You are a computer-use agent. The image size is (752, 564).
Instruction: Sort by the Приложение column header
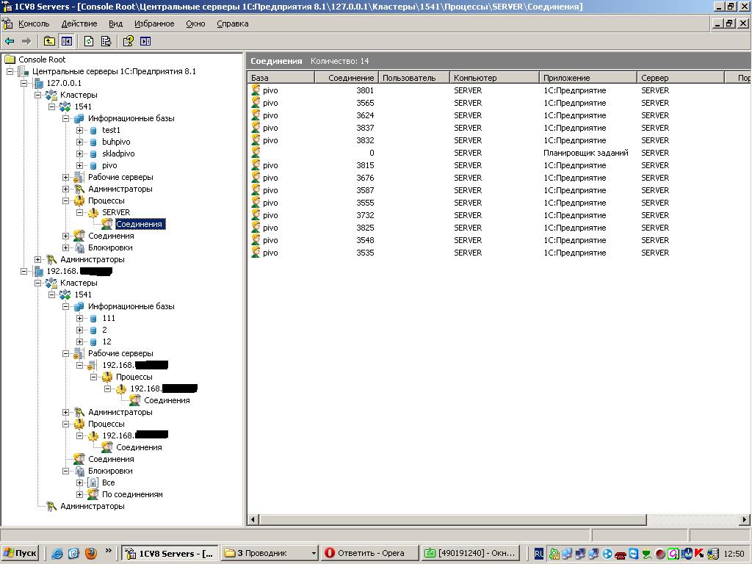(588, 77)
